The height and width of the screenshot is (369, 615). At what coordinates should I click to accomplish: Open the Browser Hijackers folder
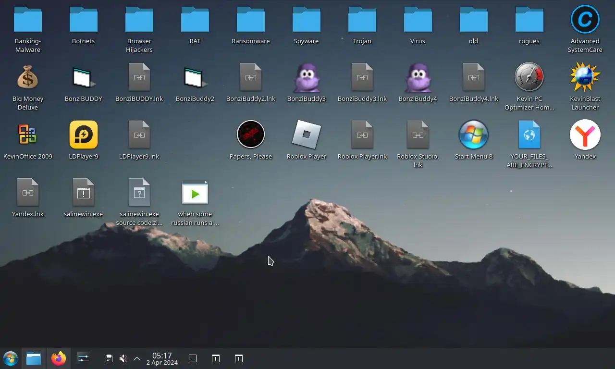click(139, 20)
